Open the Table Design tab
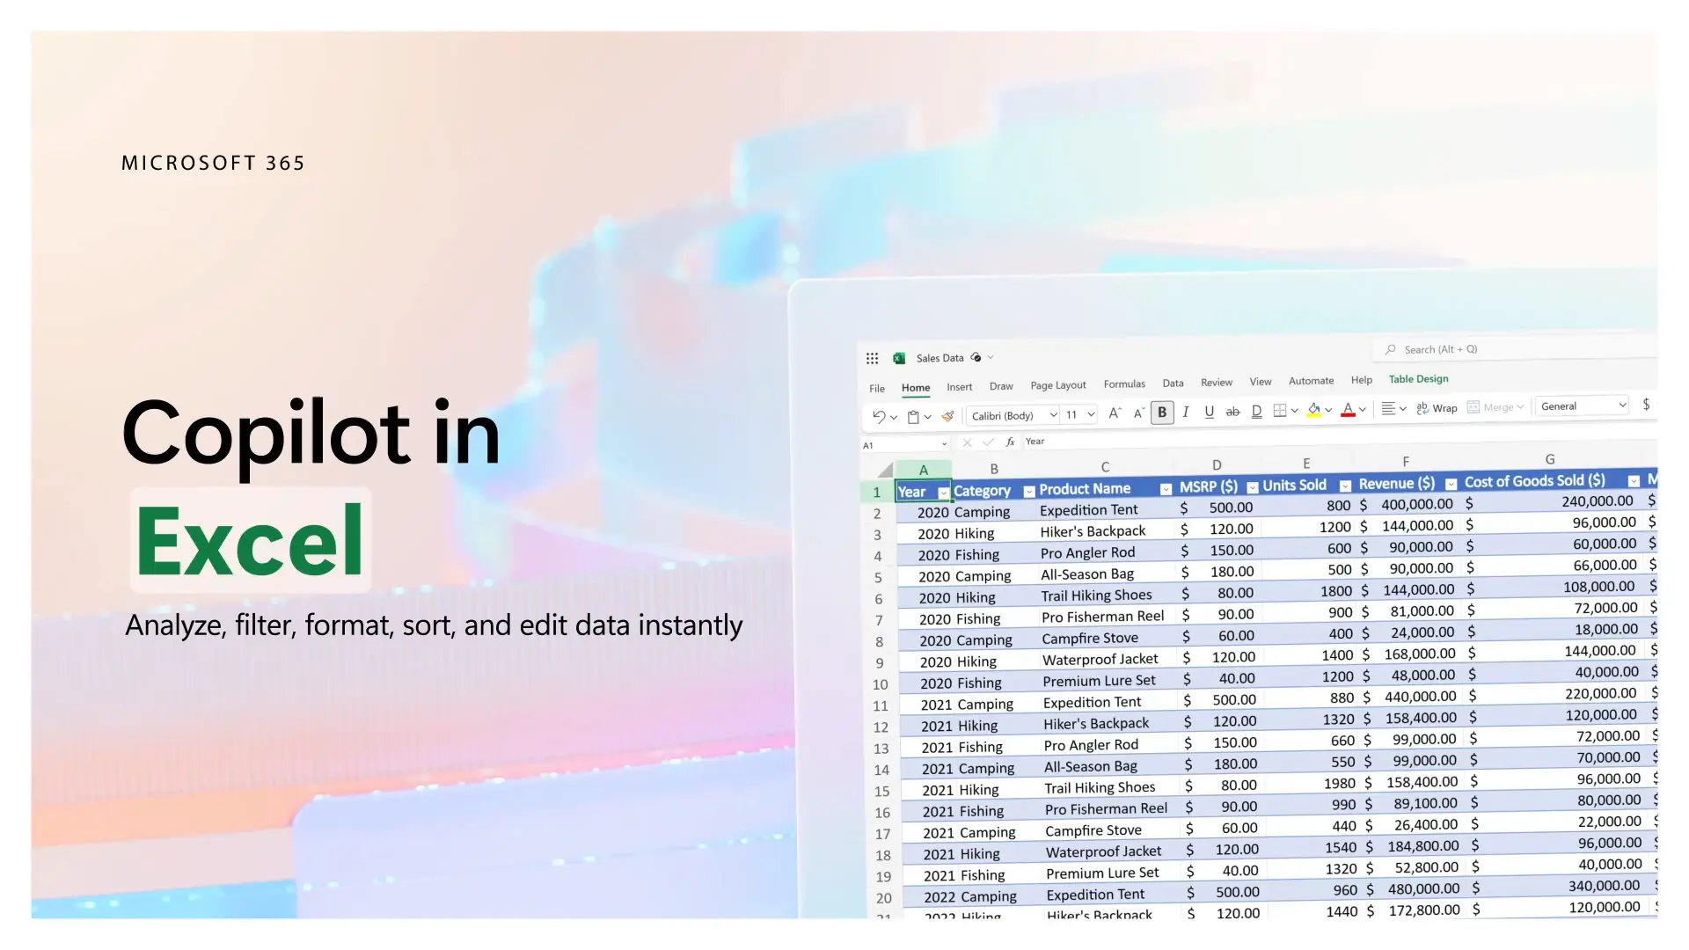Viewport: 1689px width, 950px height. click(1418, 379)
